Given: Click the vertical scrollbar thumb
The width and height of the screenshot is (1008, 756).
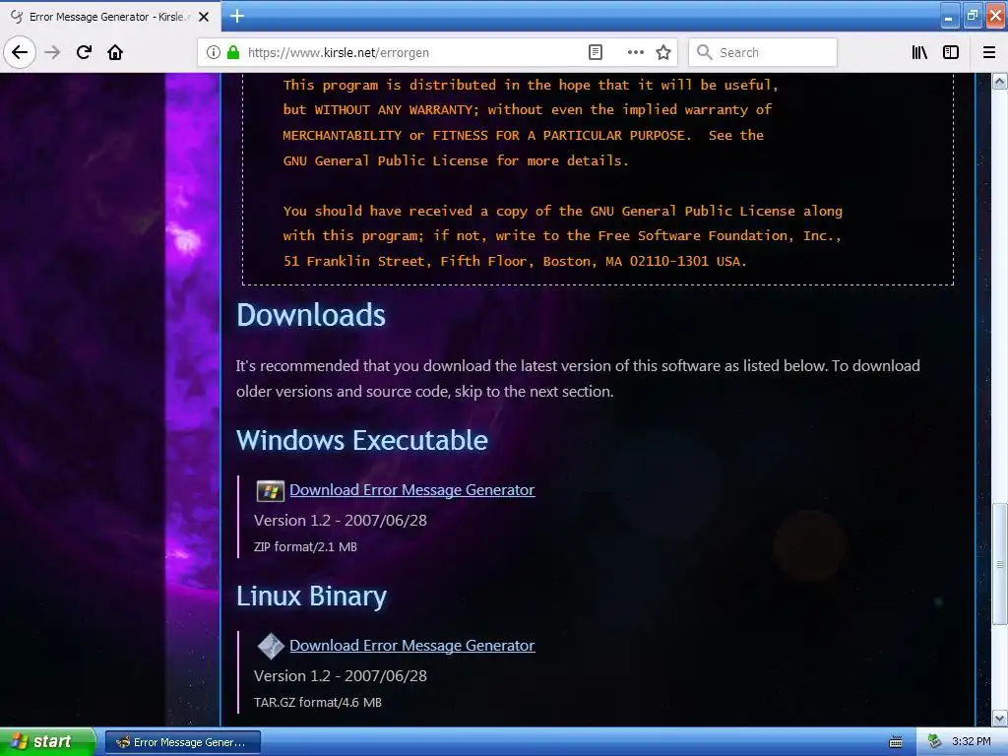Looking at the screenshot, I should [1000, 564].
